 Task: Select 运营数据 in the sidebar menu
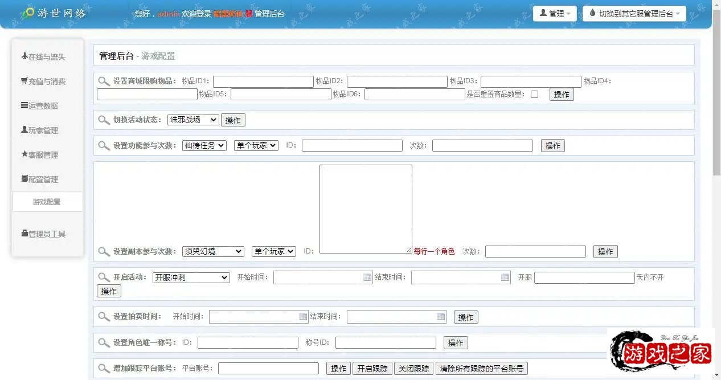(43, 106)
